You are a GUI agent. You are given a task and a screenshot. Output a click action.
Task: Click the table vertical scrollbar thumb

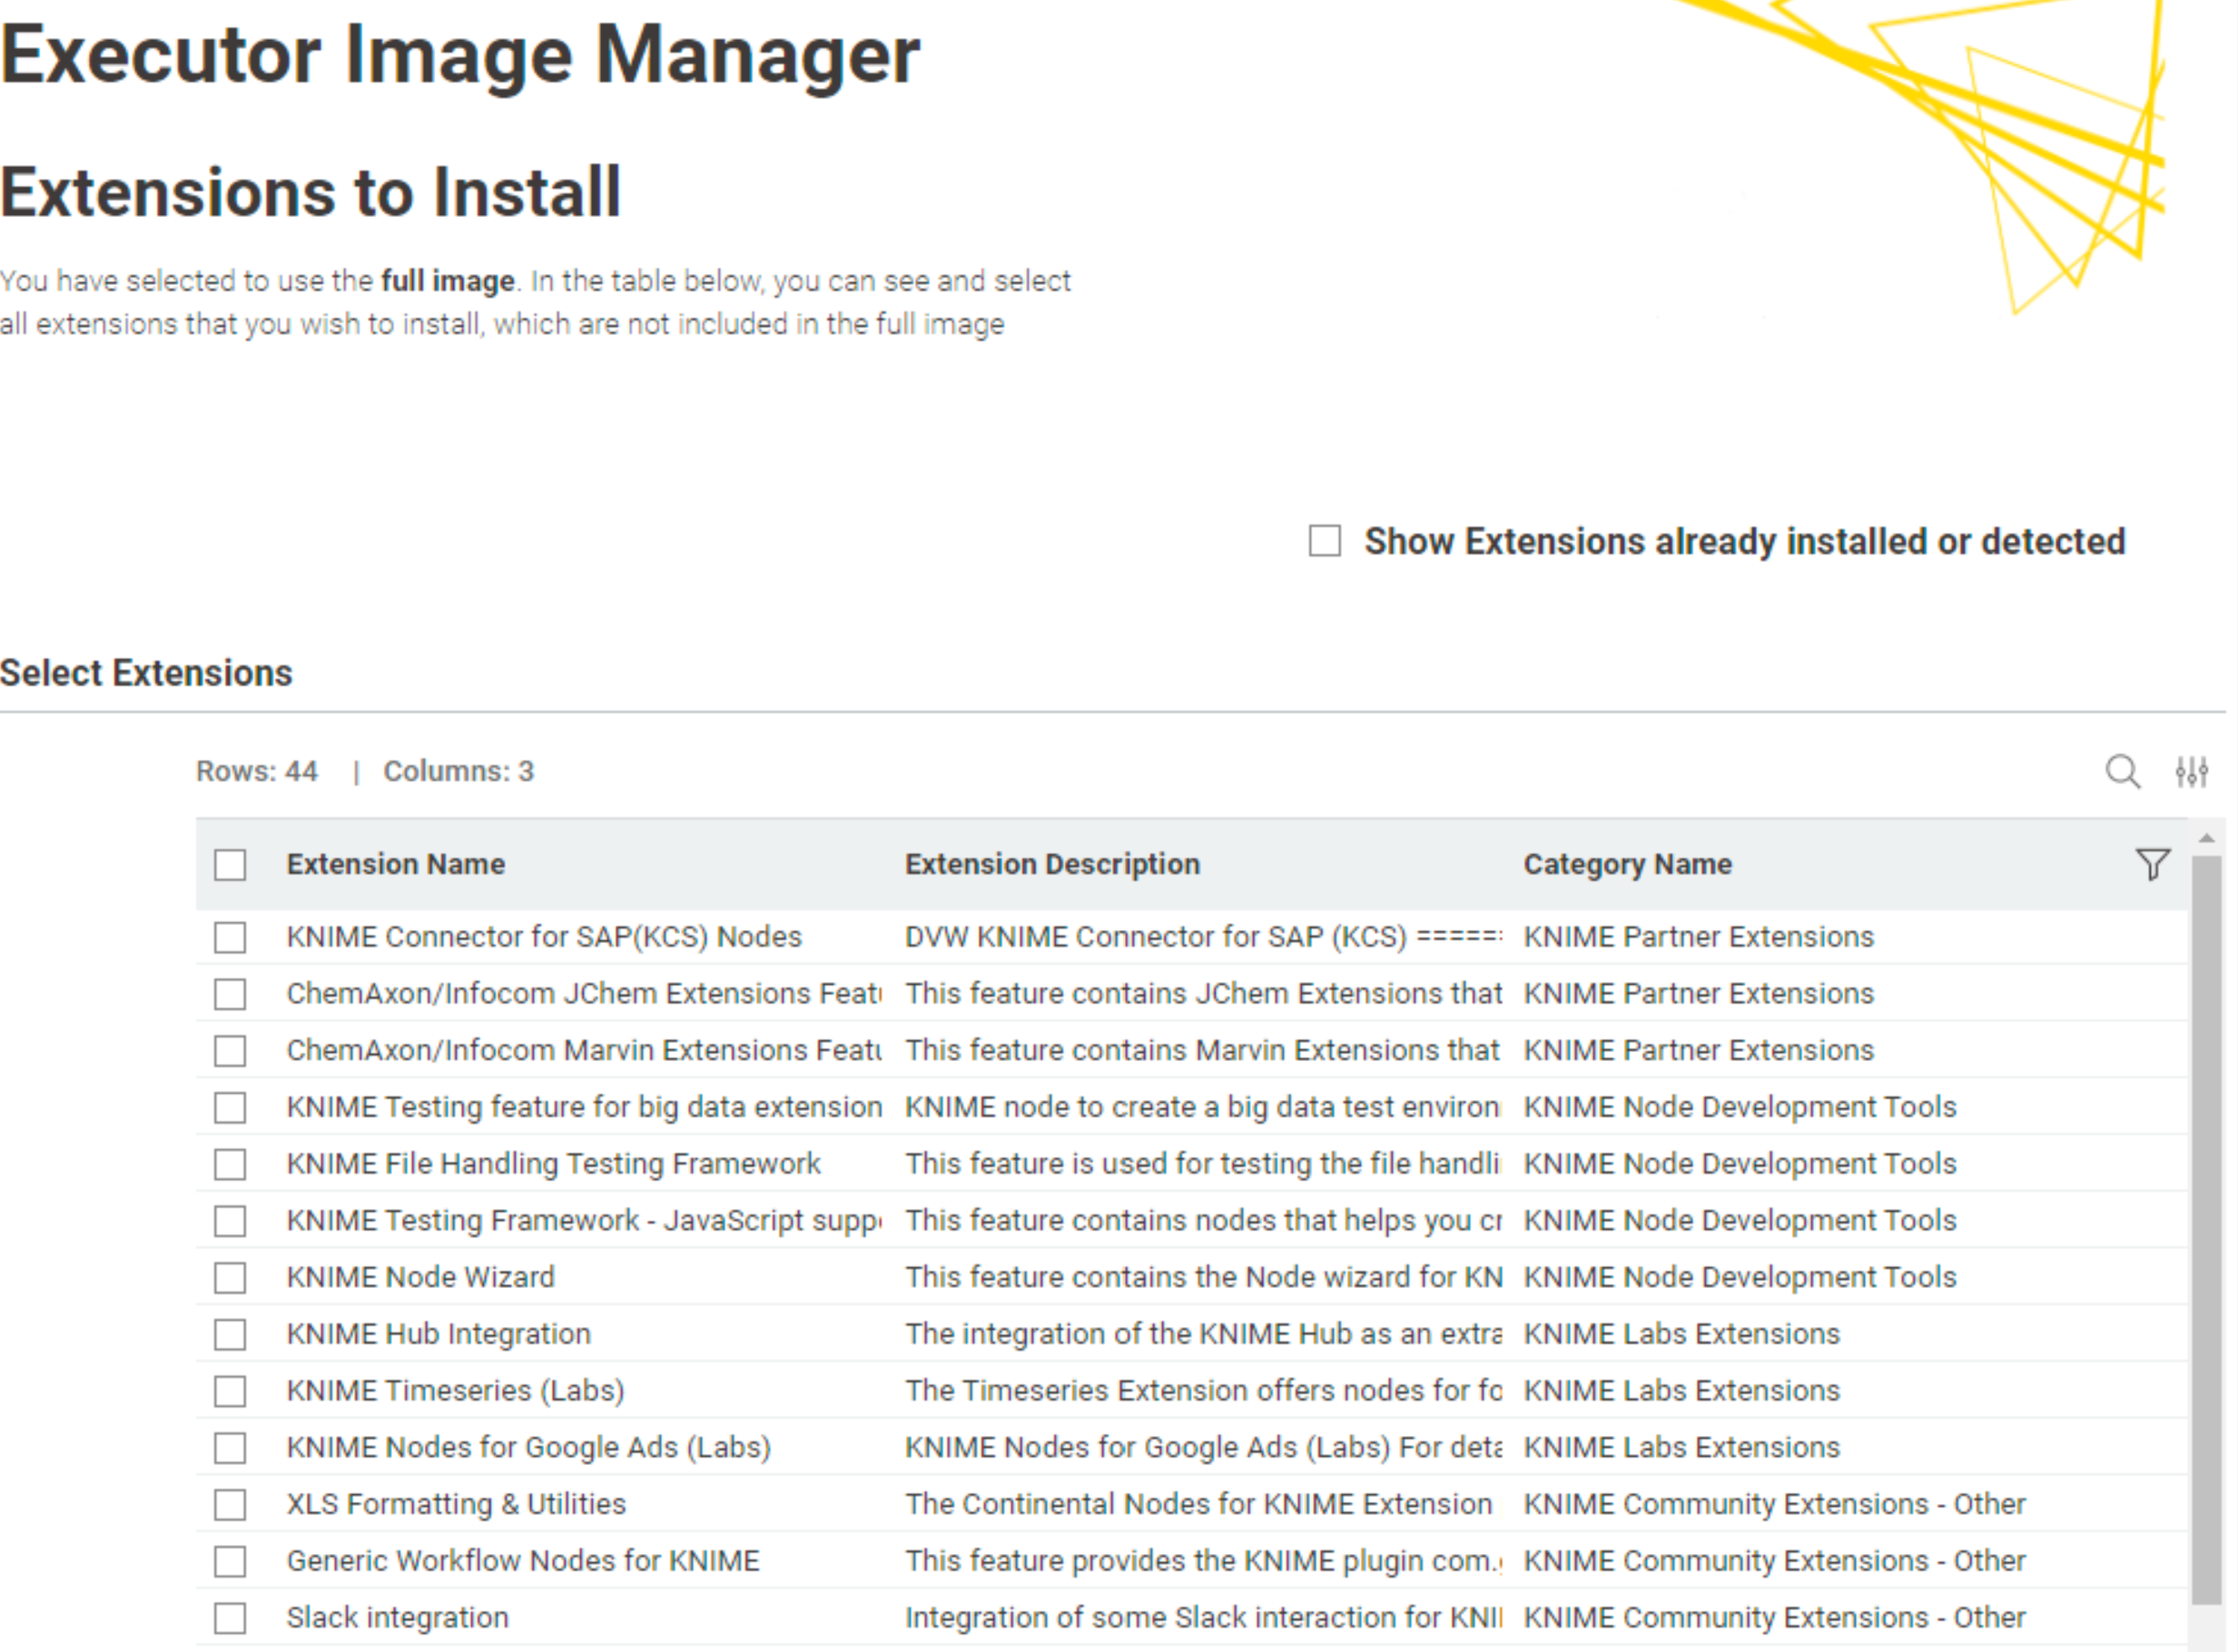pyautogui.click(x=2206, y=1230)
